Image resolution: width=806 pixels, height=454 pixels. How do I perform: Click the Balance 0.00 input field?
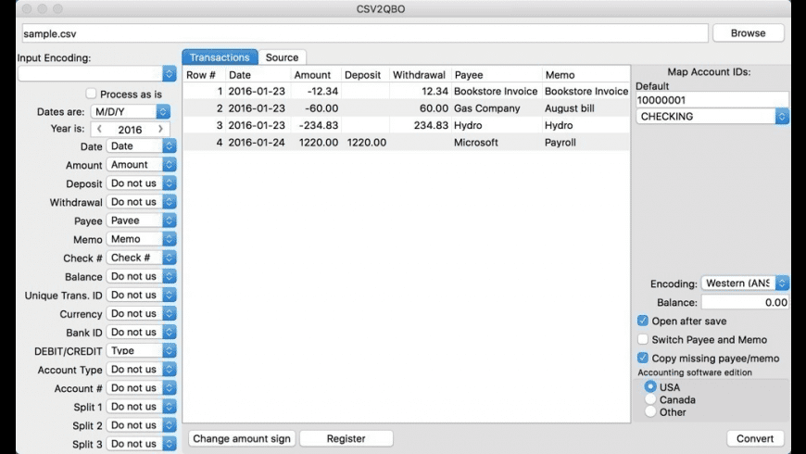[745, 303]
